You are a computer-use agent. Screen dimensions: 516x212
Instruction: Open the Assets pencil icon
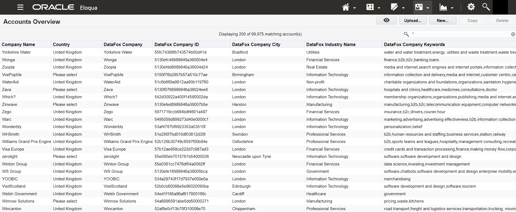coord(395,7)
